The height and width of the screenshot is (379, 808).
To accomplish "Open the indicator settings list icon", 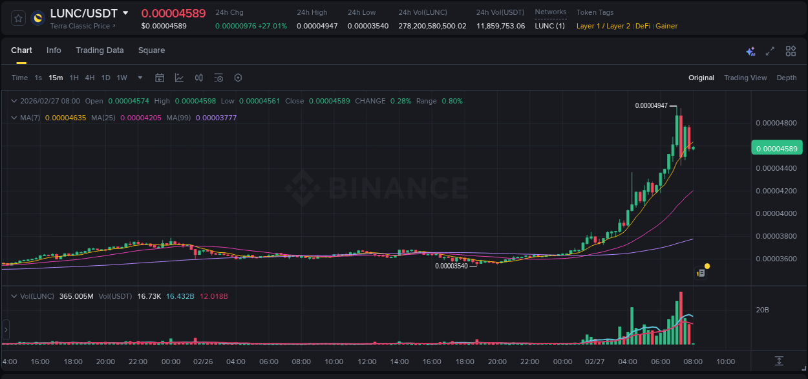I will pyautogui.click(x=218, y=78).
